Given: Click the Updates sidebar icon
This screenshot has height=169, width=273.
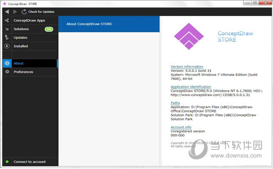Looking at the screenshot, I should pyautogui.click(x=7, y=37).
